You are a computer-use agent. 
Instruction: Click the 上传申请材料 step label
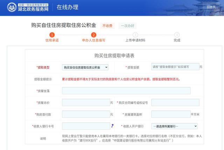(x=135, y=40)
